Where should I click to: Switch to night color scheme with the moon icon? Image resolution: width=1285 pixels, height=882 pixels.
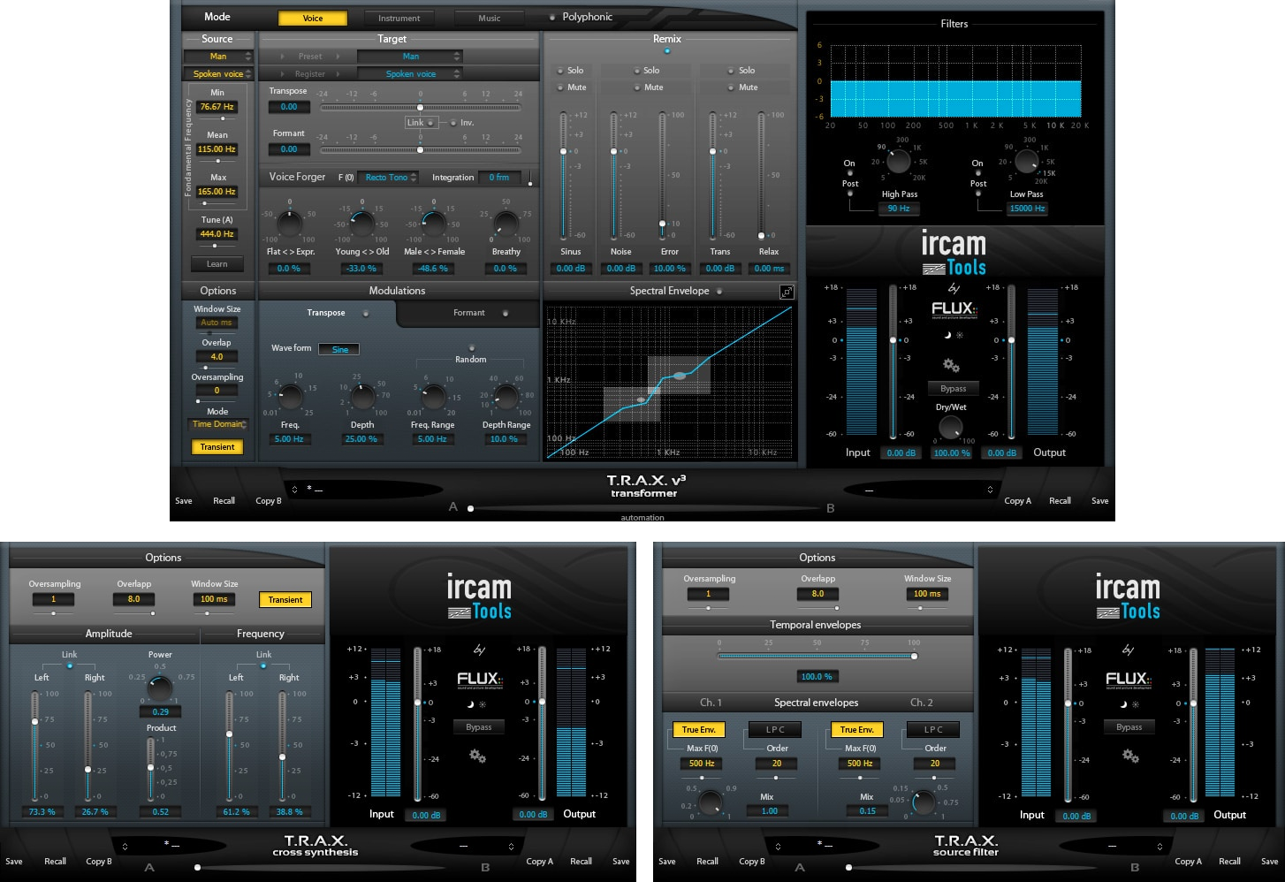coord(947,334)
